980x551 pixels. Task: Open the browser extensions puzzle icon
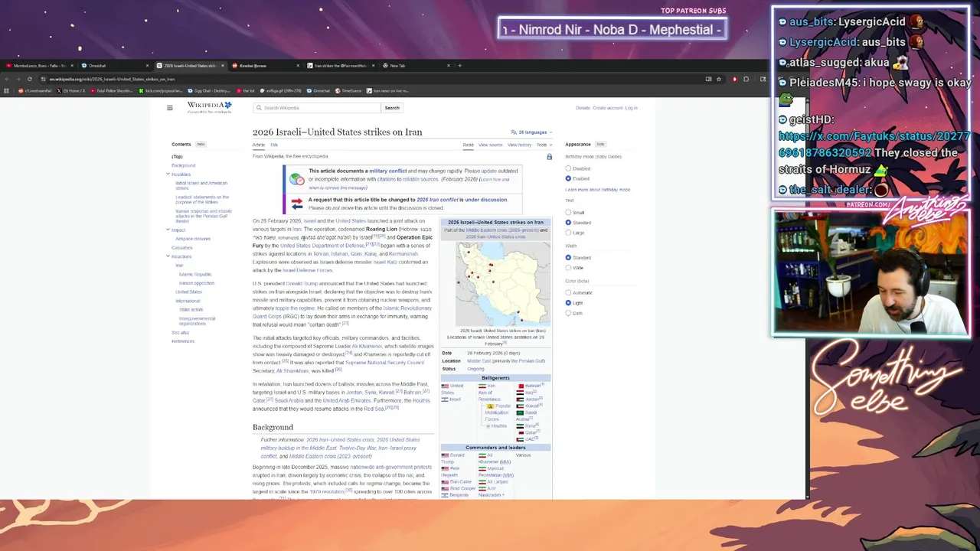[746, 79]
